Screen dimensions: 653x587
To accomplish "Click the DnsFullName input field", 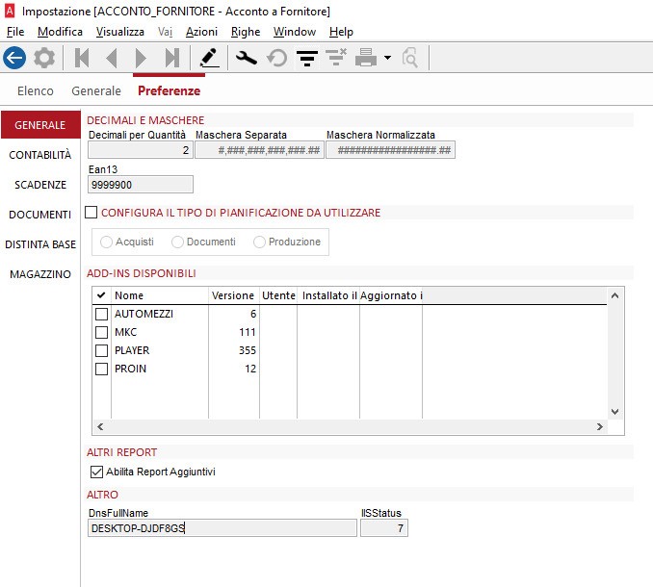I will click(222, 528).
